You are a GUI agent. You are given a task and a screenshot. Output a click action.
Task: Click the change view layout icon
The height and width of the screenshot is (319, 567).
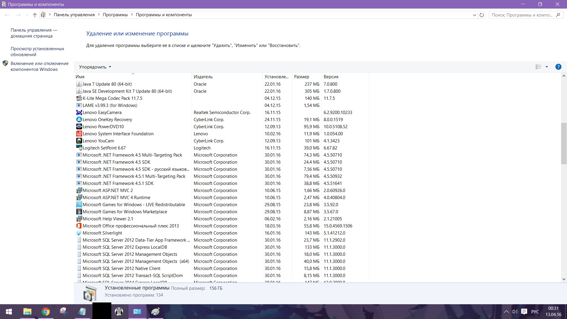click(x=538, y=67)
